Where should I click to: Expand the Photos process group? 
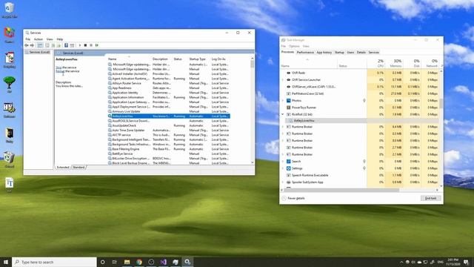click(x=283, y=101)
